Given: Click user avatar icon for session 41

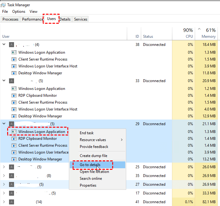Looking at the screenshot, I should pyautogui.click(x=12, y=202).
